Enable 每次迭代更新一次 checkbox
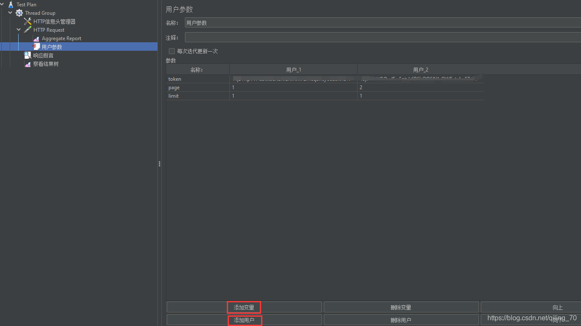 coord(172,51)
